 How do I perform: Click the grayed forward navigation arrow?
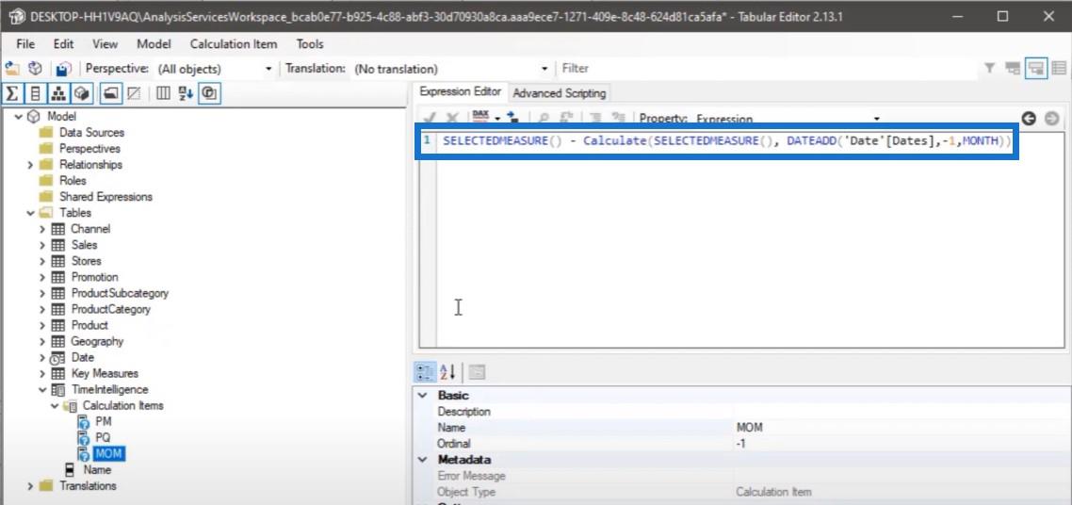(x=1051, y=118)
